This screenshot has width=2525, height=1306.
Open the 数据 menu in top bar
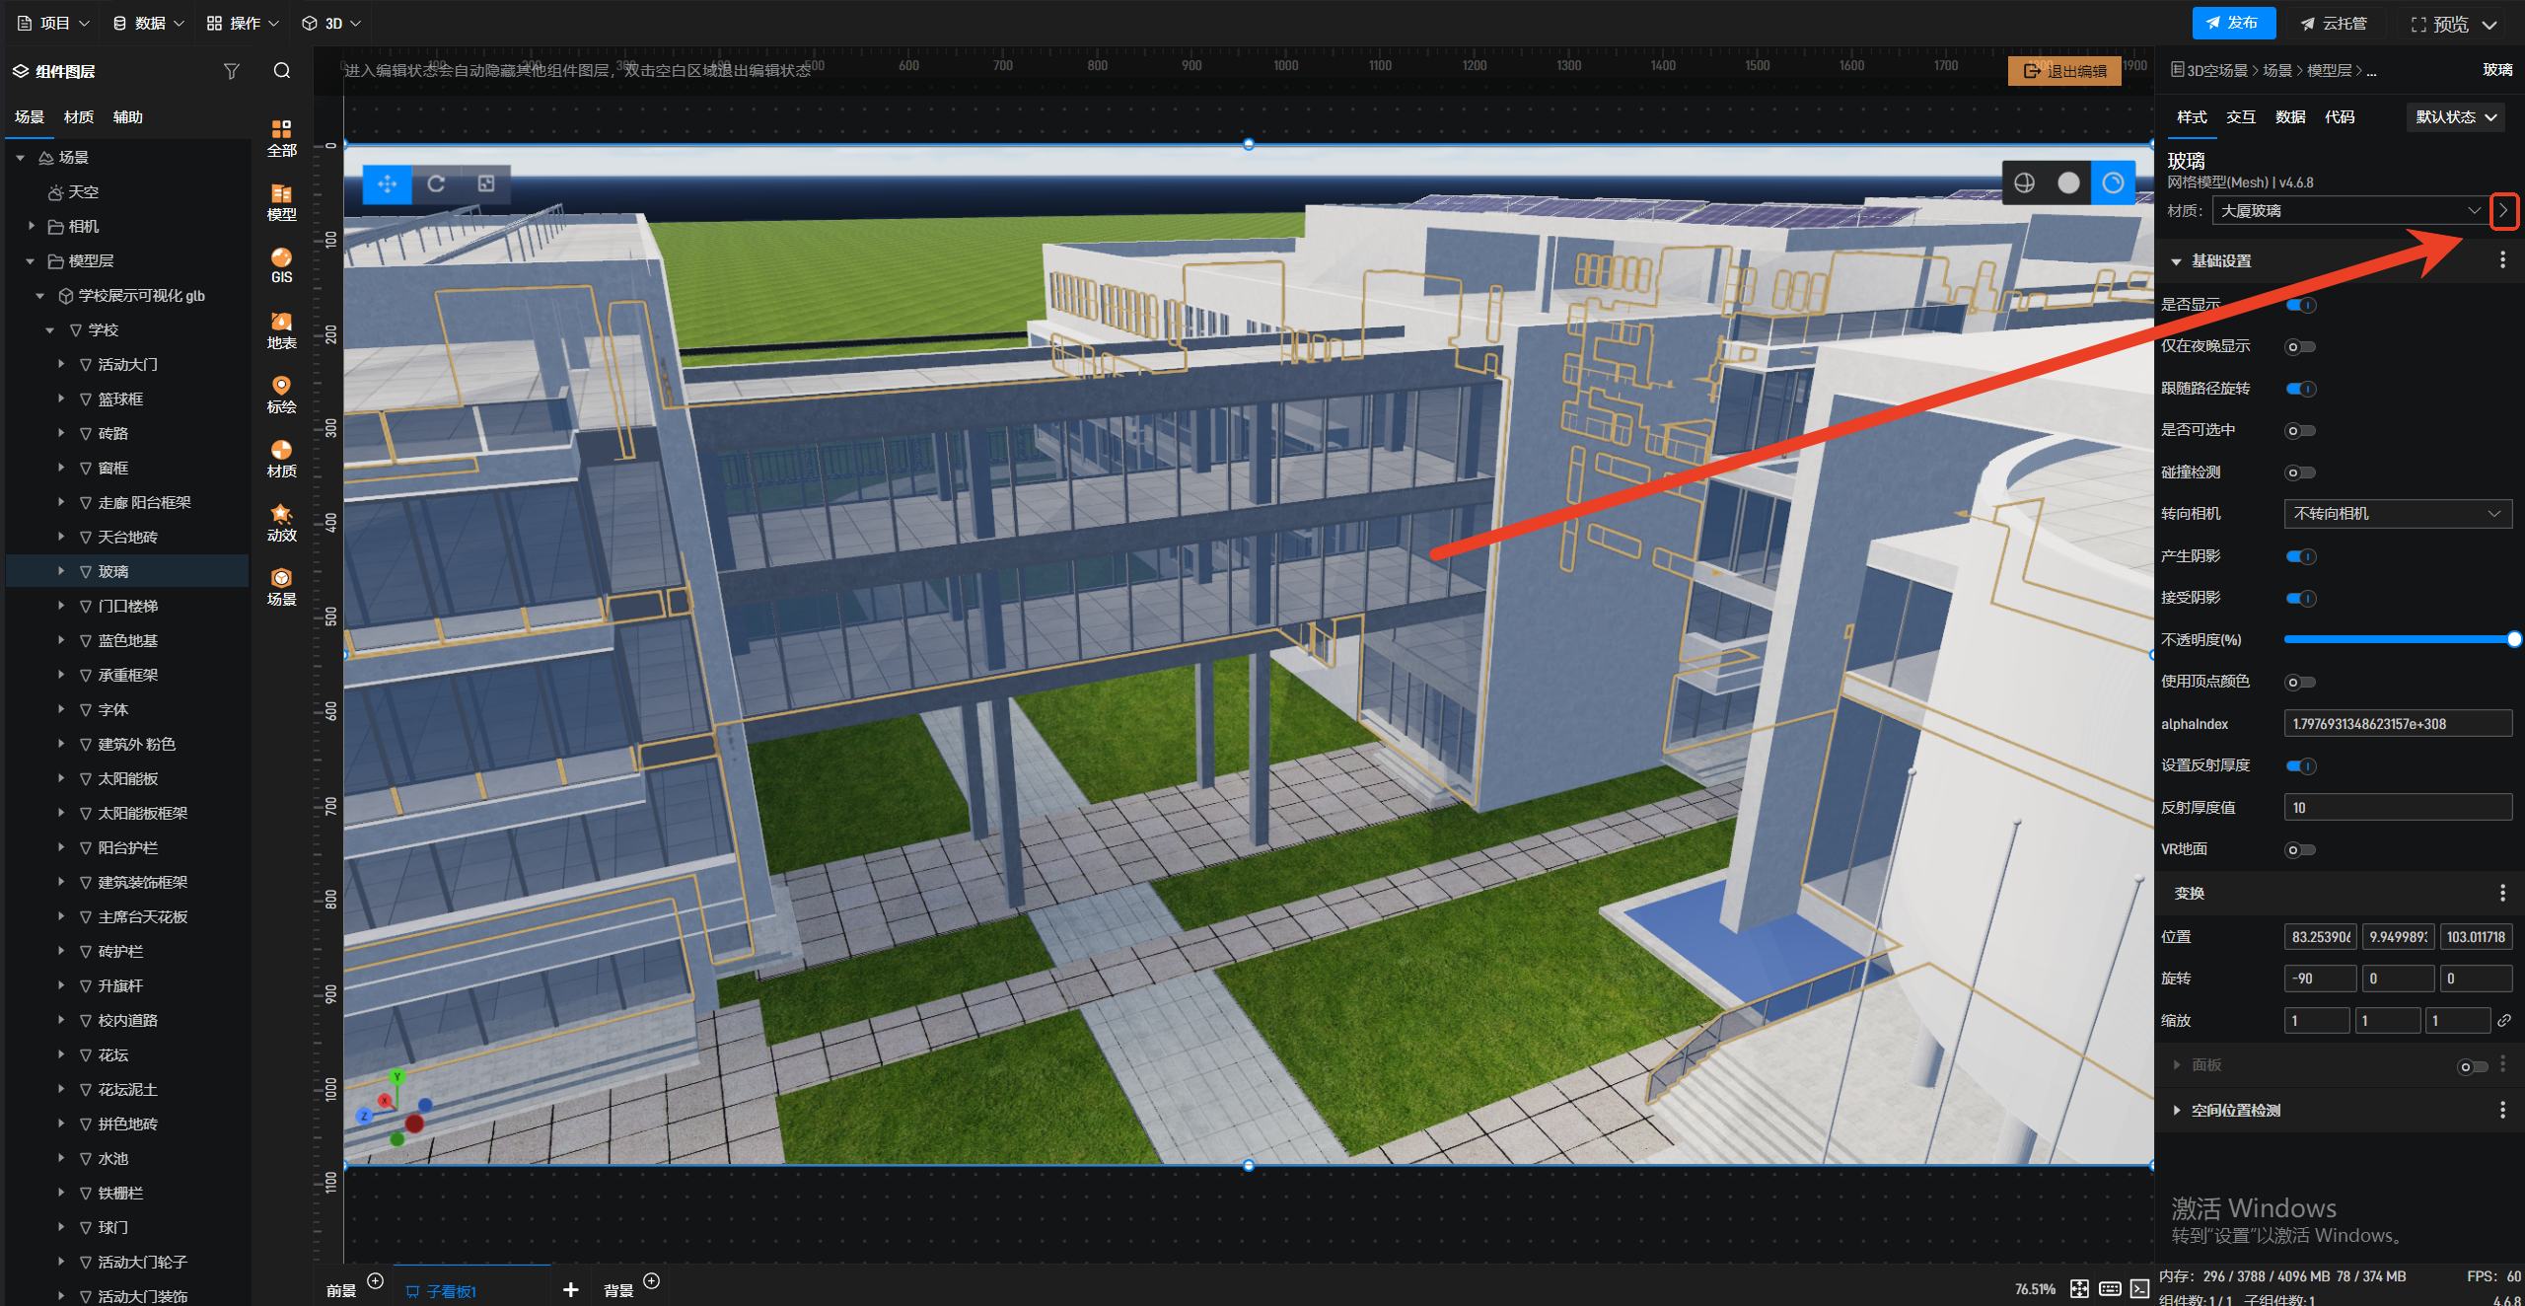[x=148, y=23]
